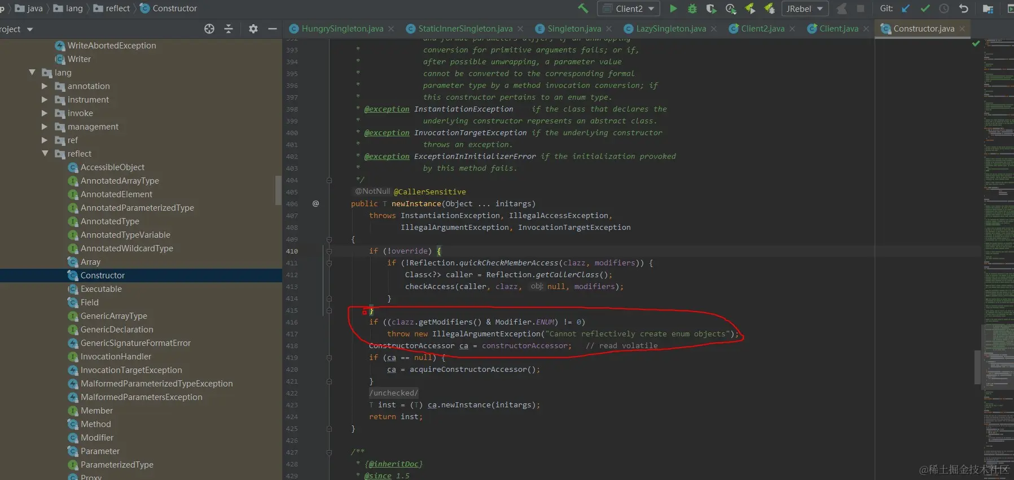Select AnnotatedParameterizedType in the tree
Viewport: 1014px width, 480px height.
[137, 207]
